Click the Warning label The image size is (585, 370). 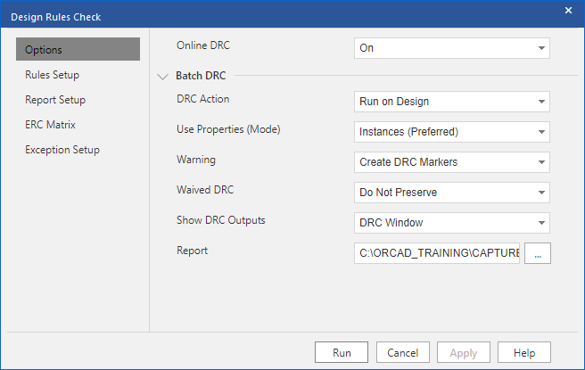click(196, 160)
